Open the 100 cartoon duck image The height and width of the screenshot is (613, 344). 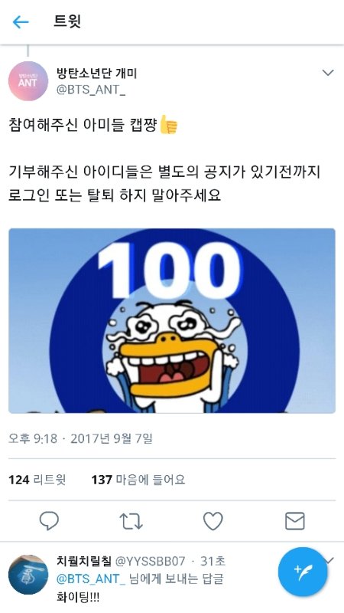172,320
